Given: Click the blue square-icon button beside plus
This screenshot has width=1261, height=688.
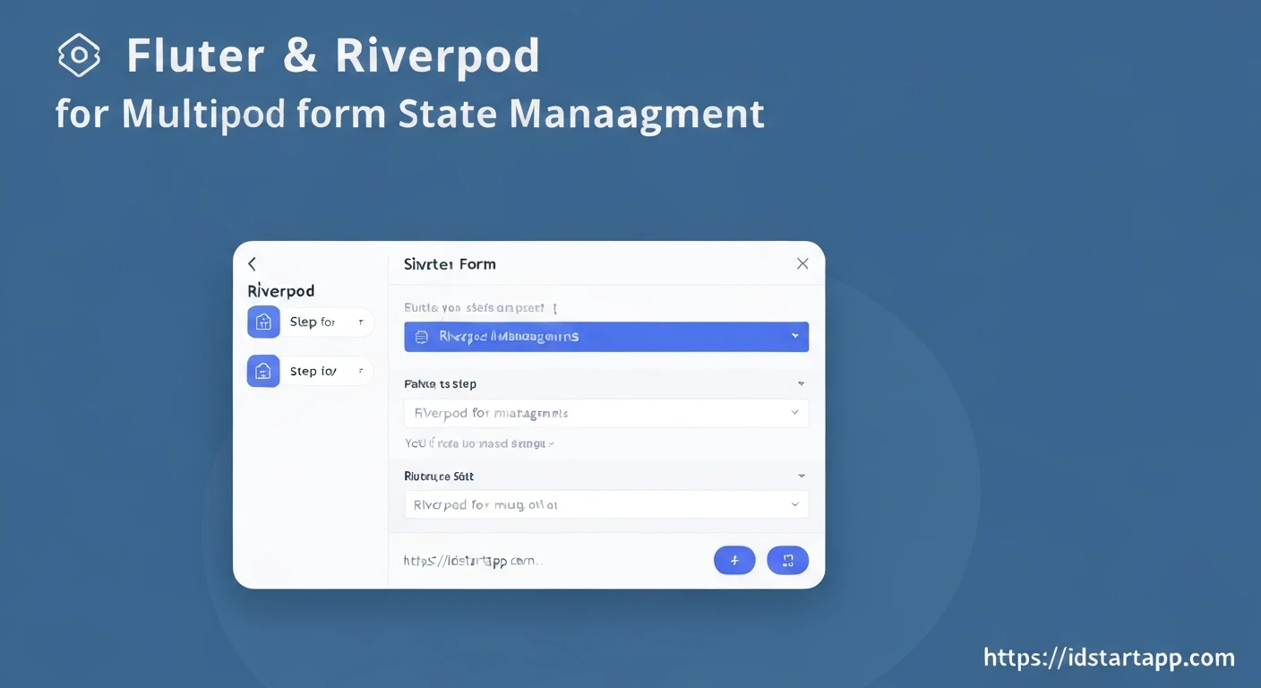Looking at the screenshot, I should click(788, 560).
